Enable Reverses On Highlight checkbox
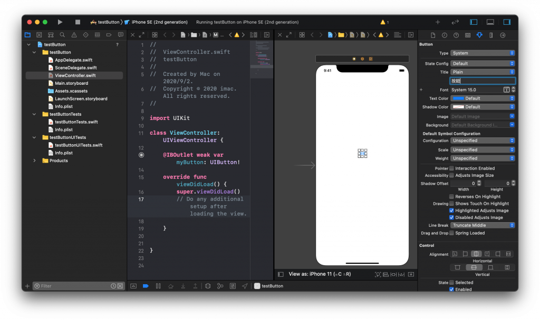The height and width of the screenshot is (320, 540). [x=451, y=197]
